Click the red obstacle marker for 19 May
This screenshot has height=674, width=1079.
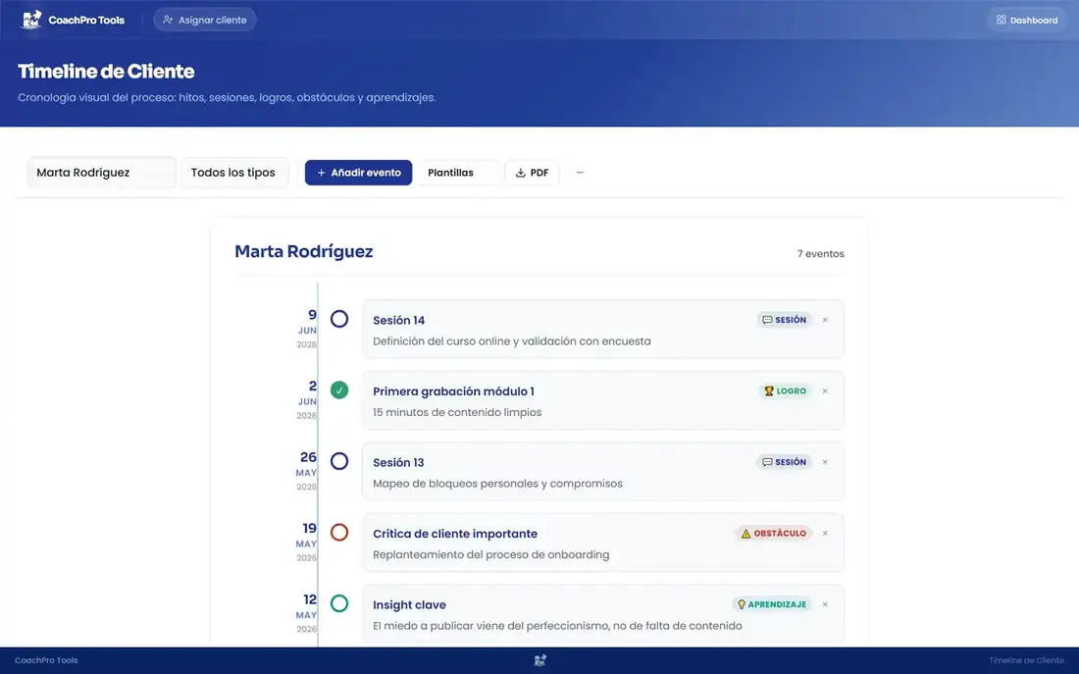(x=339, y=532)
